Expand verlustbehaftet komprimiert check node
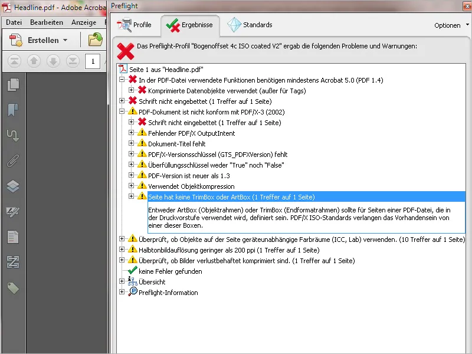 click(x=122, y=260)
